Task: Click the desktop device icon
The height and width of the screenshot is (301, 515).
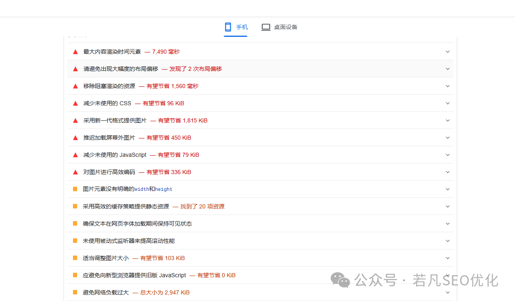Action: (266, 27)
